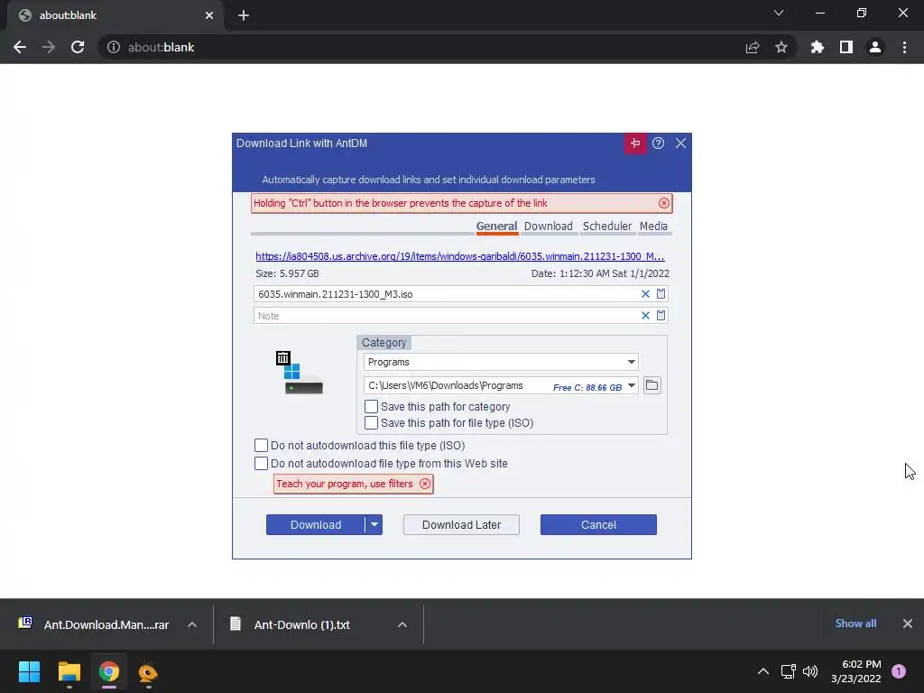
Task: Expand options for Ant-Downlo (1).txt download
Action: click(402, 624)
